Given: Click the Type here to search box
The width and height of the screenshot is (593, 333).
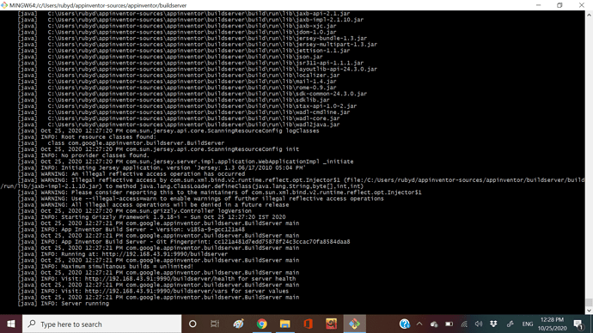Looking at the screenshot, I should tap(102, 324).
